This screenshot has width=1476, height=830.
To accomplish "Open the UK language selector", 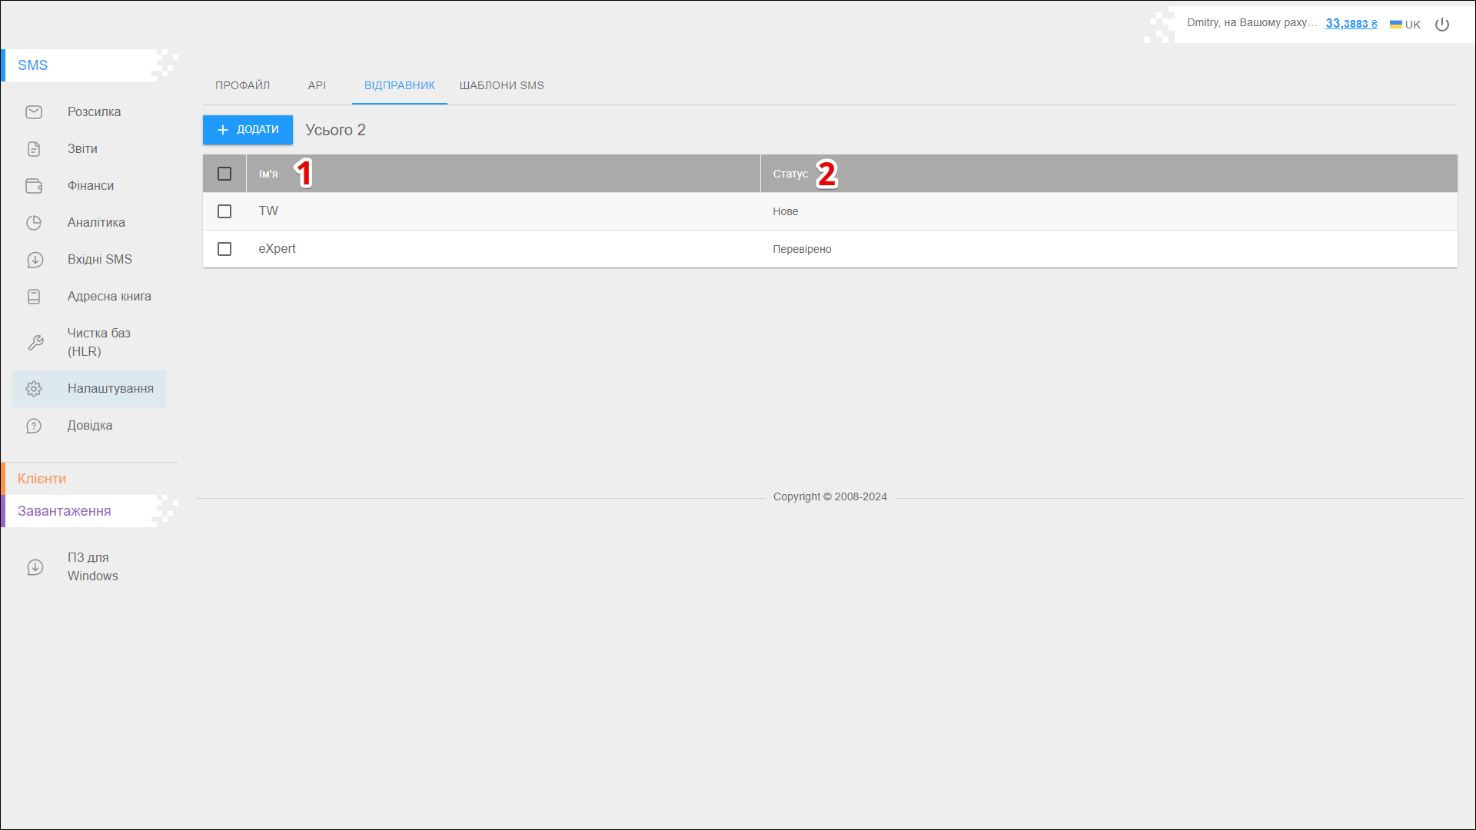I will 1405,25.
